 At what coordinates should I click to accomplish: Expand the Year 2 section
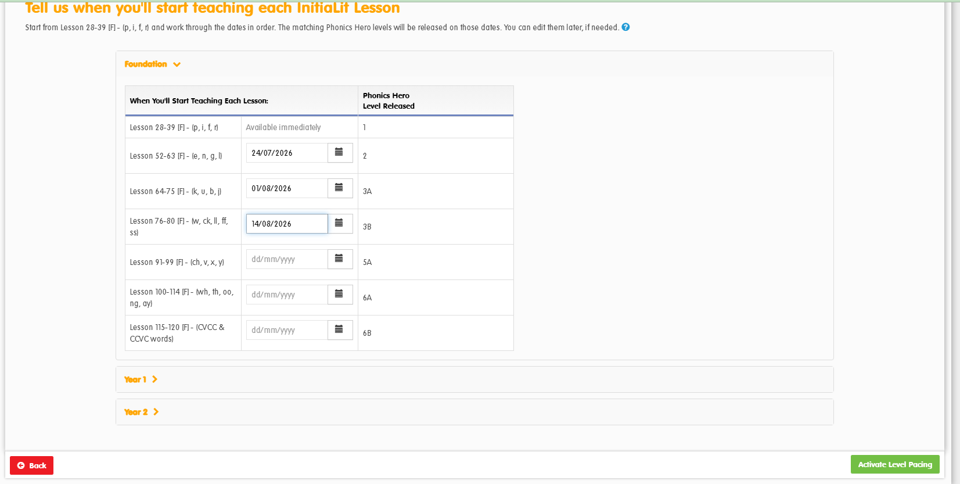[141, 412]
